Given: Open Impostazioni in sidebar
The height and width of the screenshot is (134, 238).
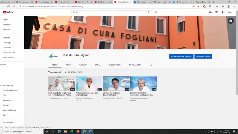Looking at the screenshot, I should click(8, 122).
